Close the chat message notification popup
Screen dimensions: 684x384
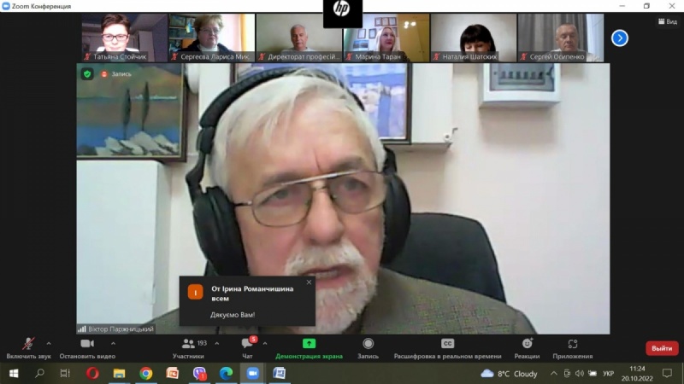(x=309, y=282)
